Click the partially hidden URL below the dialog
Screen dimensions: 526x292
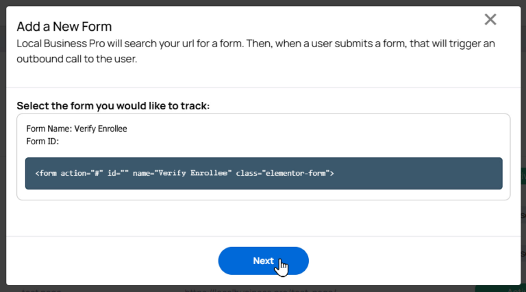coord(260,290)
